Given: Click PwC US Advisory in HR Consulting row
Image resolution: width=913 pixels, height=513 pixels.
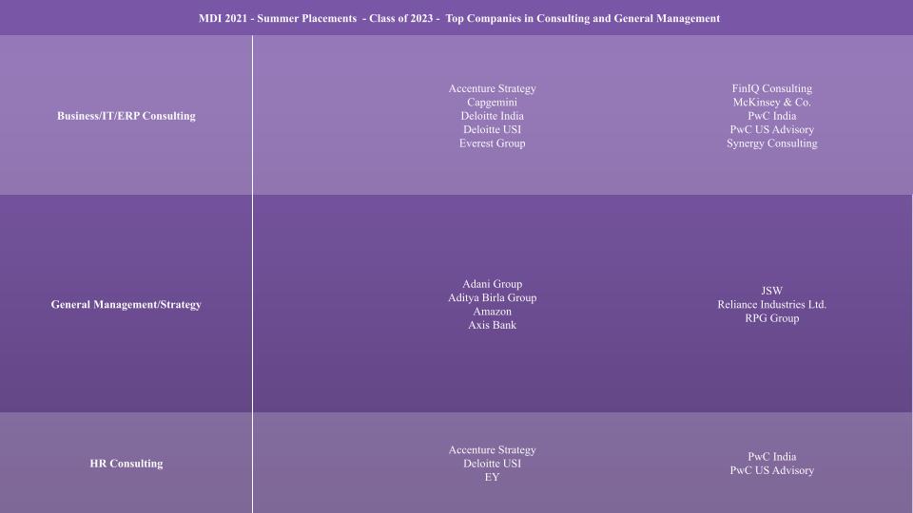Looking at the screenshot, I should [772, 470].
